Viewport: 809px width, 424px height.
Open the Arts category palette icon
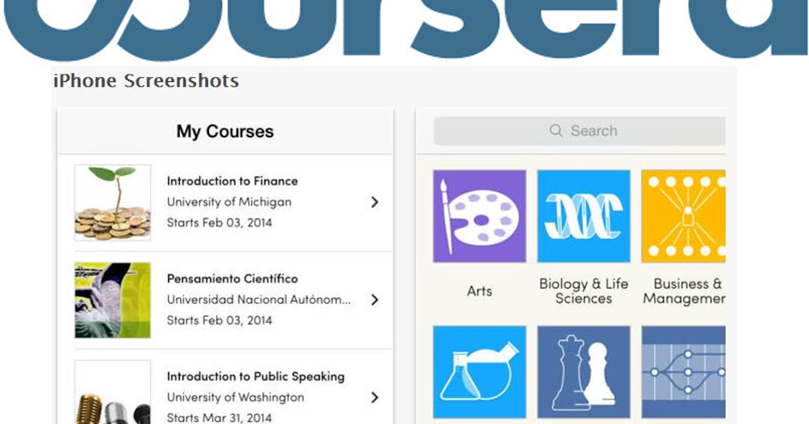(x=479, y=216)
